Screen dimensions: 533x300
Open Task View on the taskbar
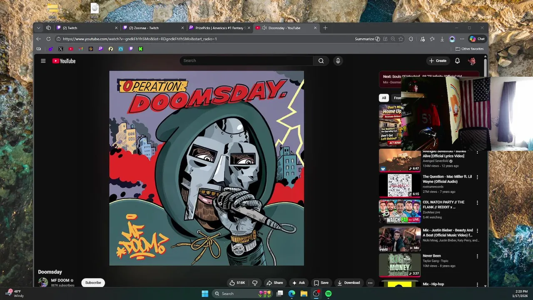(x=280, y=294)
